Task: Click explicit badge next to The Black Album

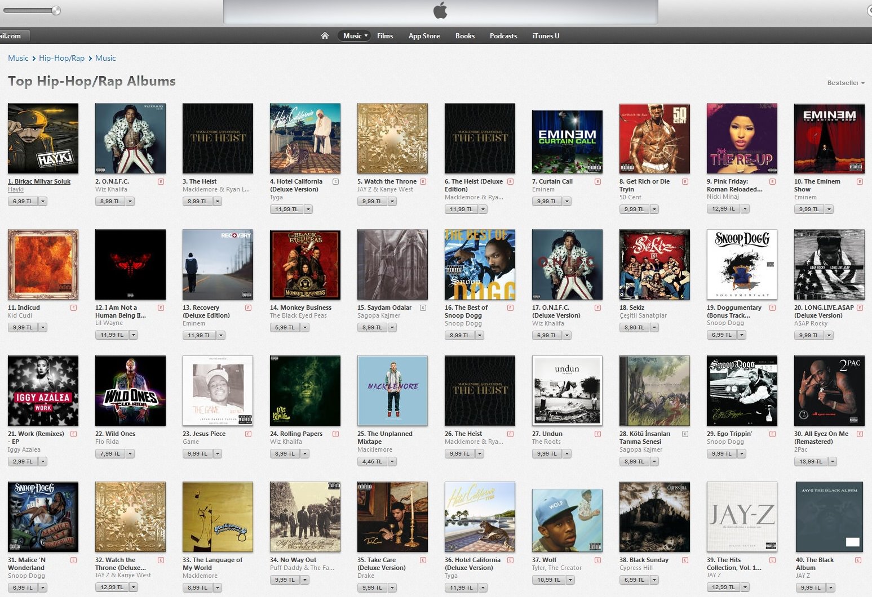Action: click(x=858, y=560)
